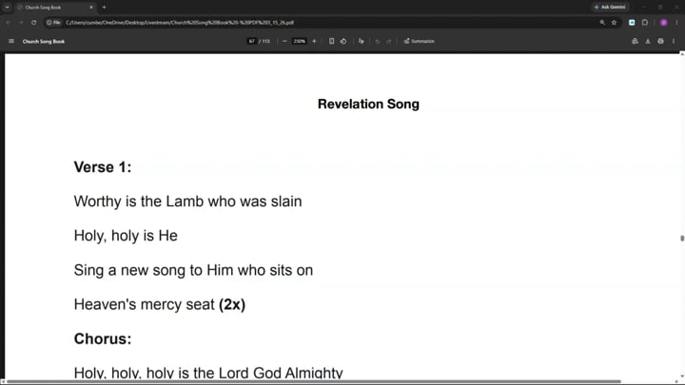Open Ask Gemini
Viewport: 685px width, 385px height.
coord(610,7)
